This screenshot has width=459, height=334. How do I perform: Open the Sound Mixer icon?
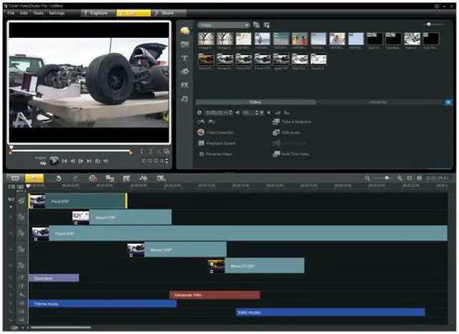(126, 178)
